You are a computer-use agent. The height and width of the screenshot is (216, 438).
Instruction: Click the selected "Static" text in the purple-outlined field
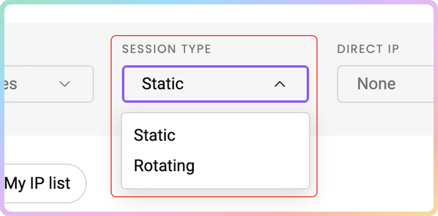coord(163,84)
